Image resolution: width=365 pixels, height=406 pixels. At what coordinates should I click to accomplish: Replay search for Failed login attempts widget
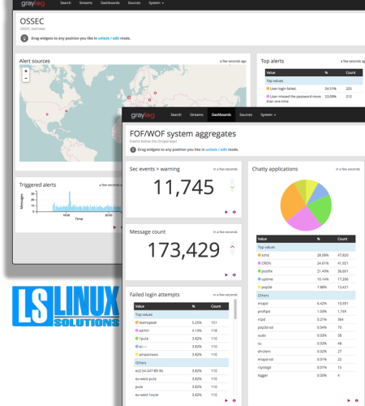click(x=226, y=400)
